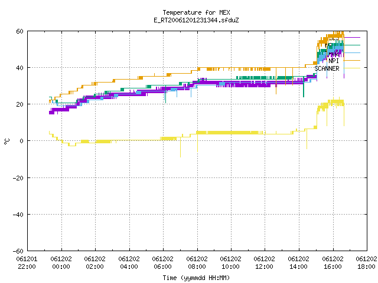Click the x-axis tick label 061201 22:00
Screen dimensions: 378x283
(x=27, y=263)
